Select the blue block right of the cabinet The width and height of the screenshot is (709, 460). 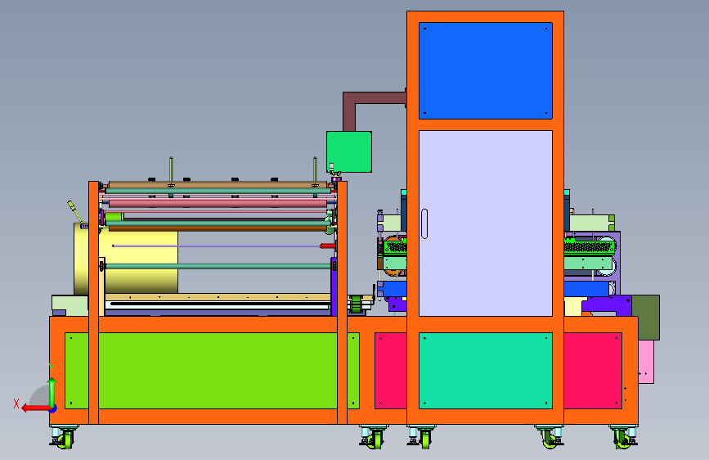[x=586, y=289]
